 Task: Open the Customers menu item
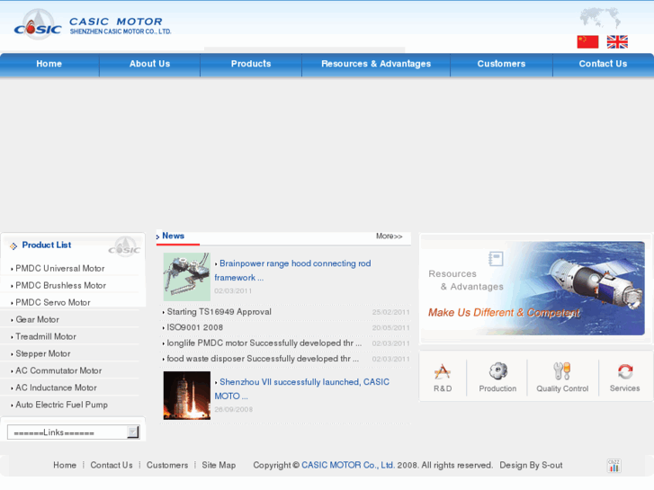(501, 64)
